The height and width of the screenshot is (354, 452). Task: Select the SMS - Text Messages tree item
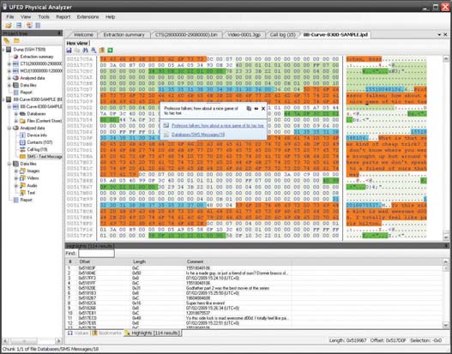tap(45, 156)
